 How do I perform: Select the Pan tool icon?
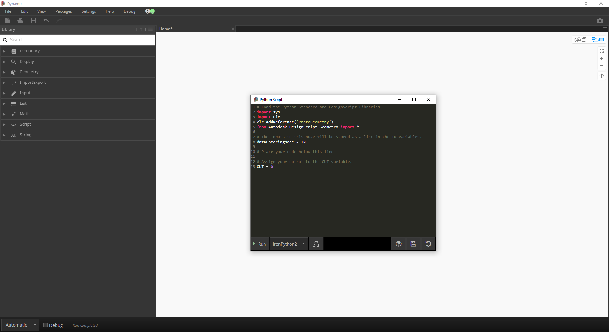click(601, 76)
